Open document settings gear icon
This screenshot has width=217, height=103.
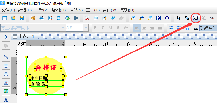tap(33, 18)
